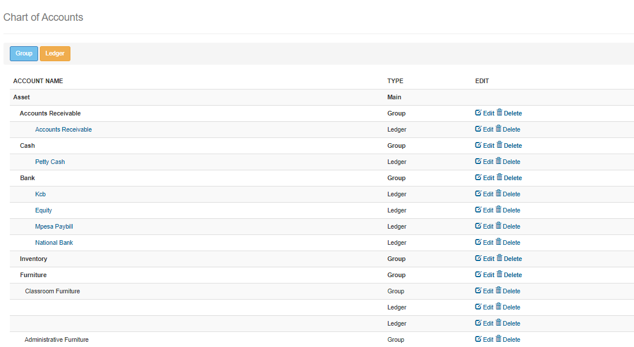The image size is (634, 347).
Task: Click the edit icon for Equity ledger
Action: coord(478,210)
